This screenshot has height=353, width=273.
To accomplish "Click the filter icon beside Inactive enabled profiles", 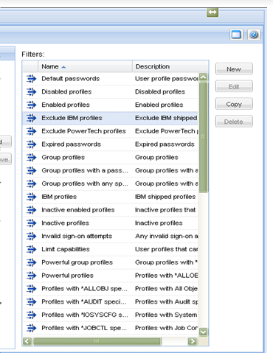I will pos(31,210).
